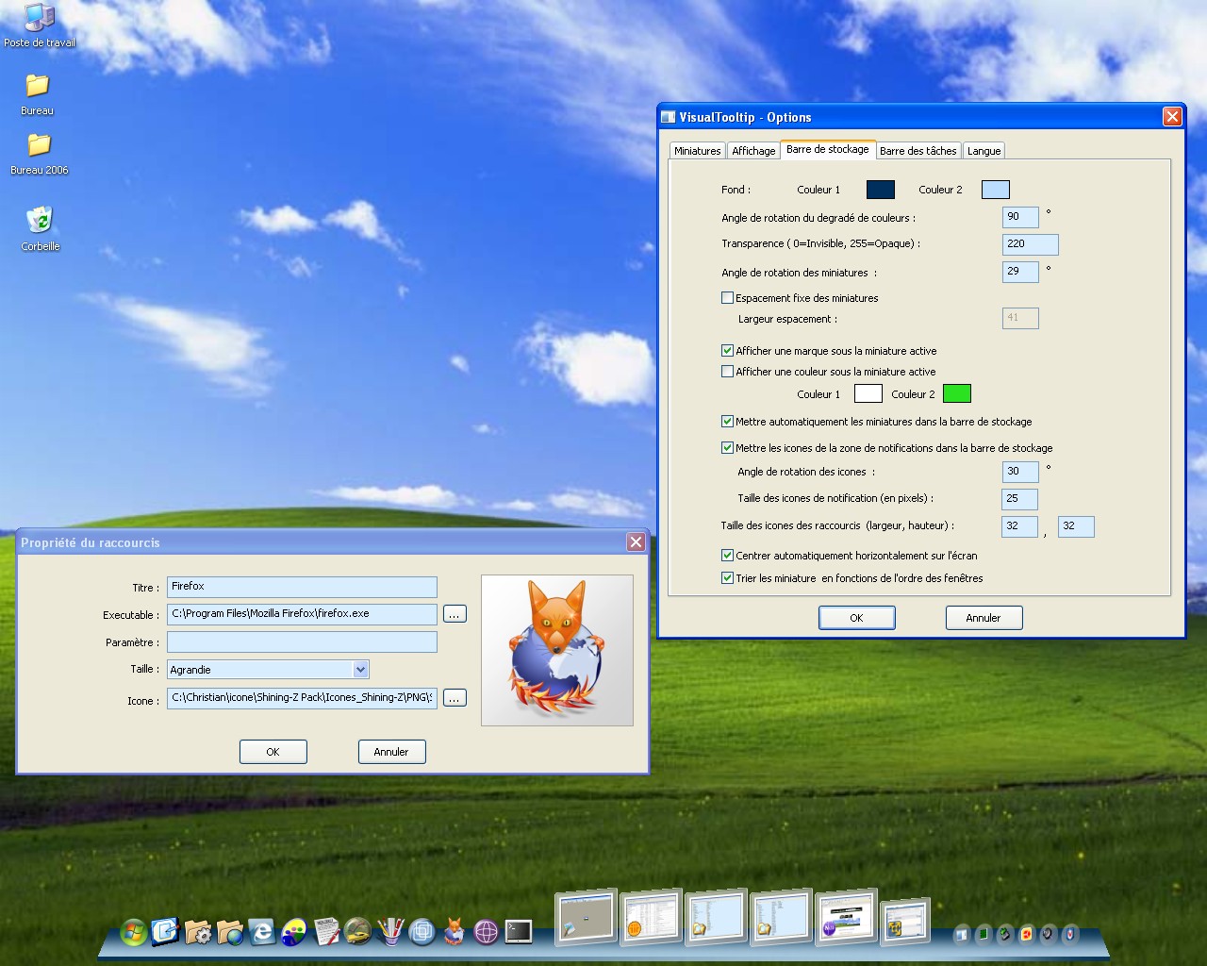Click the Transparence value field
Image resolution: width=1207 pixels, height=966 pixels.
coord(1030,244)
